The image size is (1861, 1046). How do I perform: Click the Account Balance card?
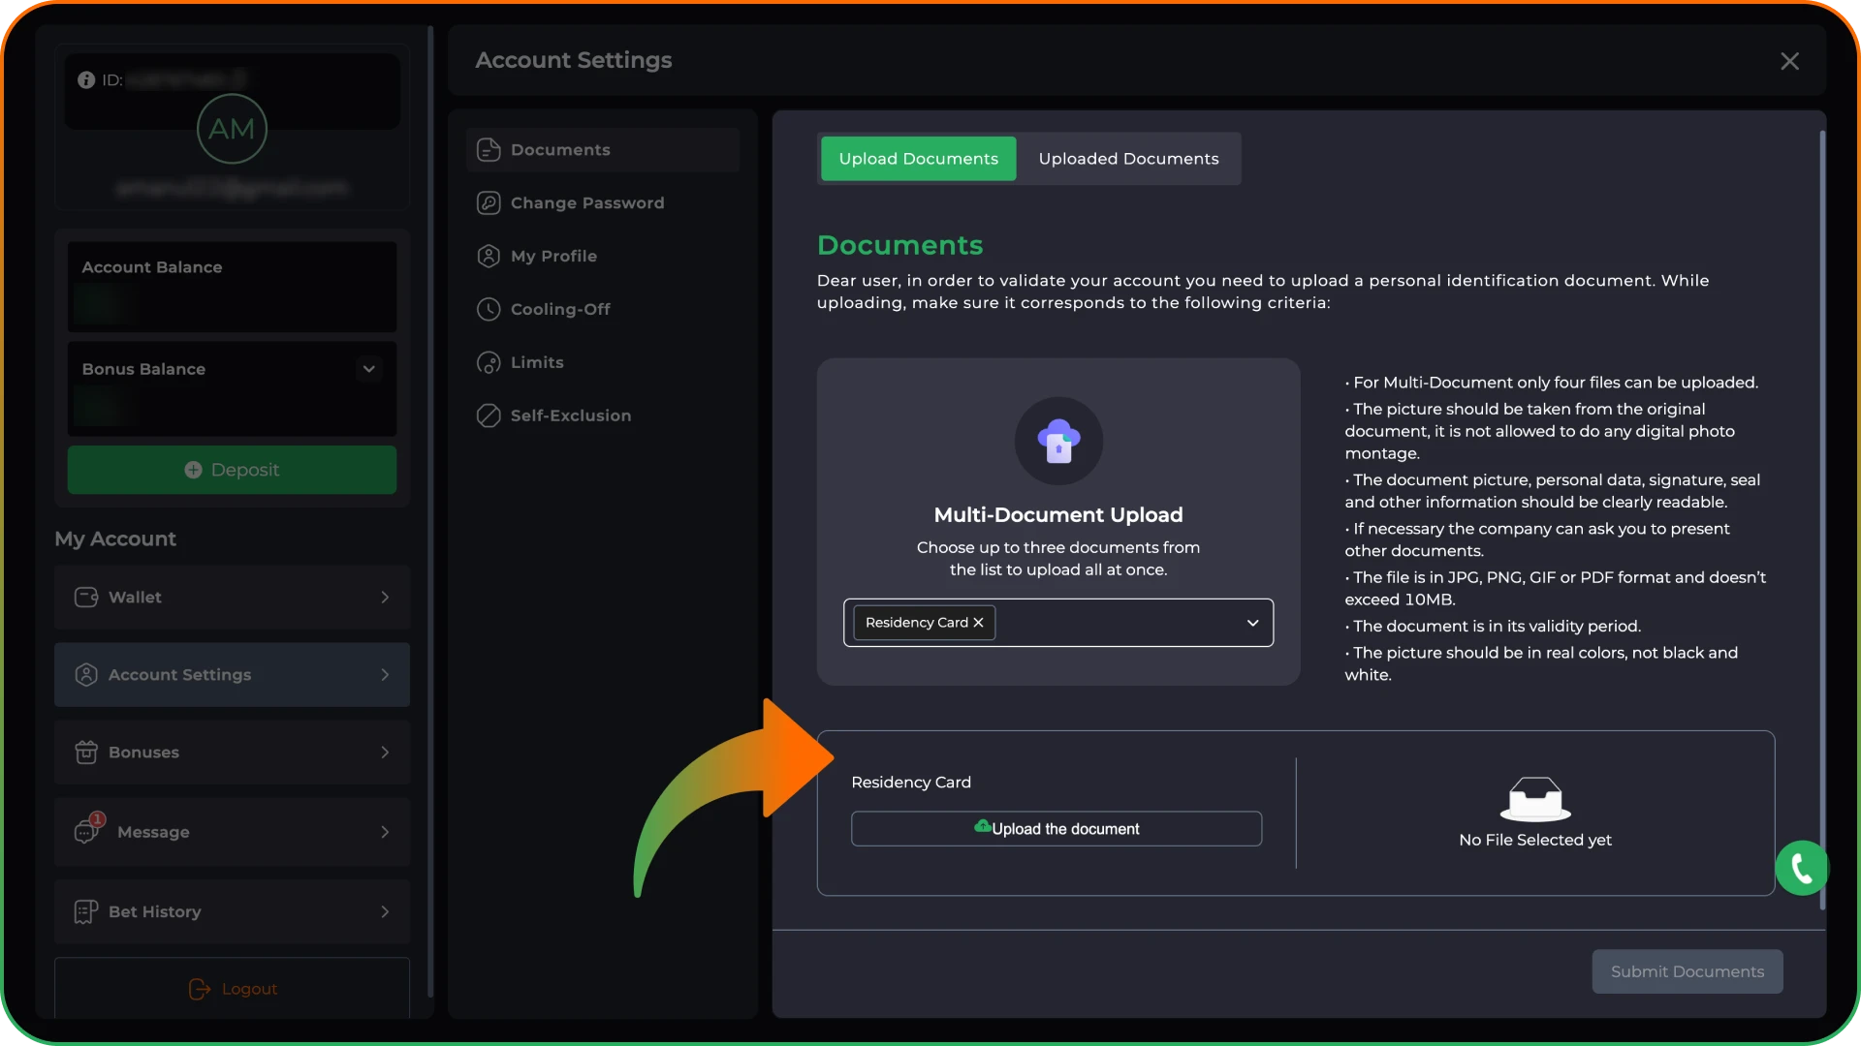point(232,287)
